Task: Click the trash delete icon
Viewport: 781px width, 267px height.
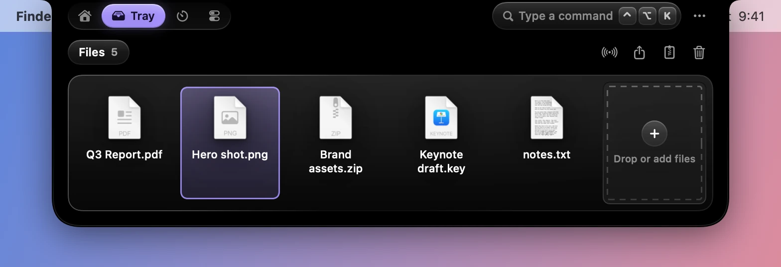Action: pos(699,52)
